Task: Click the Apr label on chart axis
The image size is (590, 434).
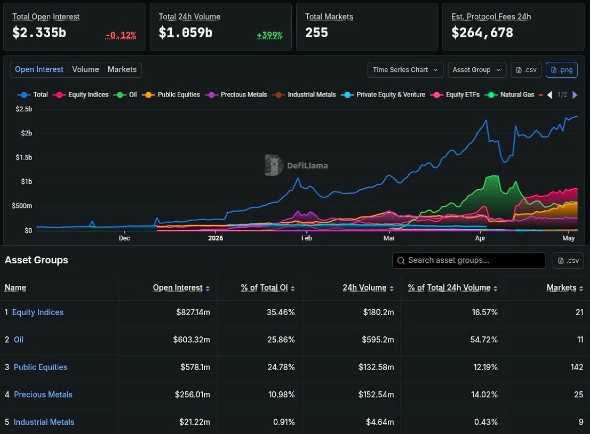Action: tap(480, 238)
